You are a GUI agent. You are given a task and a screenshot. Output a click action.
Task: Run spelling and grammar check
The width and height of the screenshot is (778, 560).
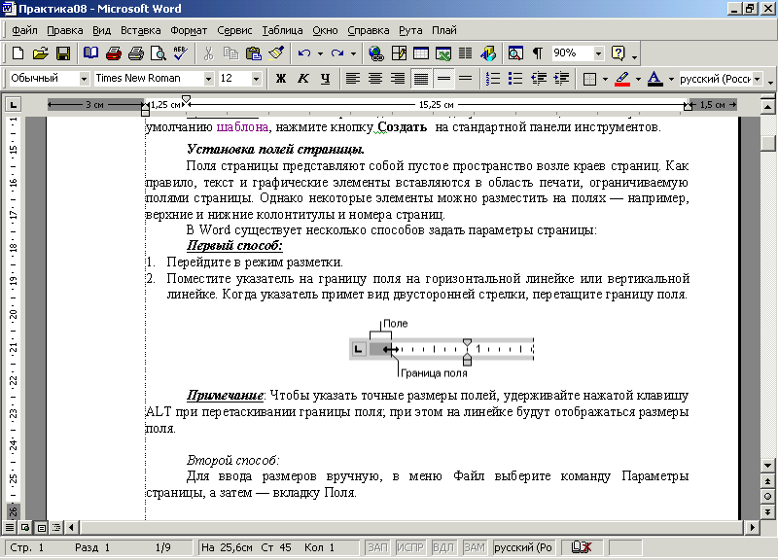pos(181,53)
